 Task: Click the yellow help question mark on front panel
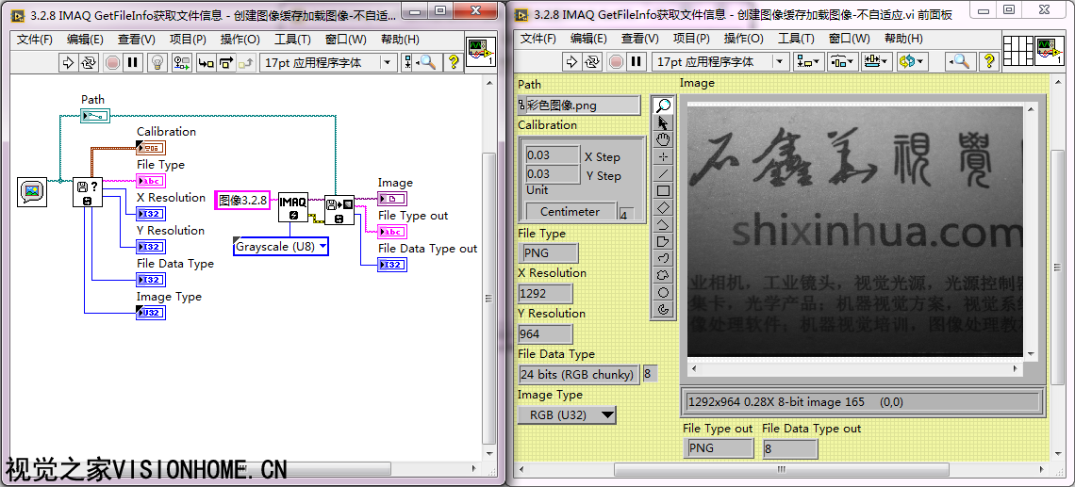coord(989,62)
